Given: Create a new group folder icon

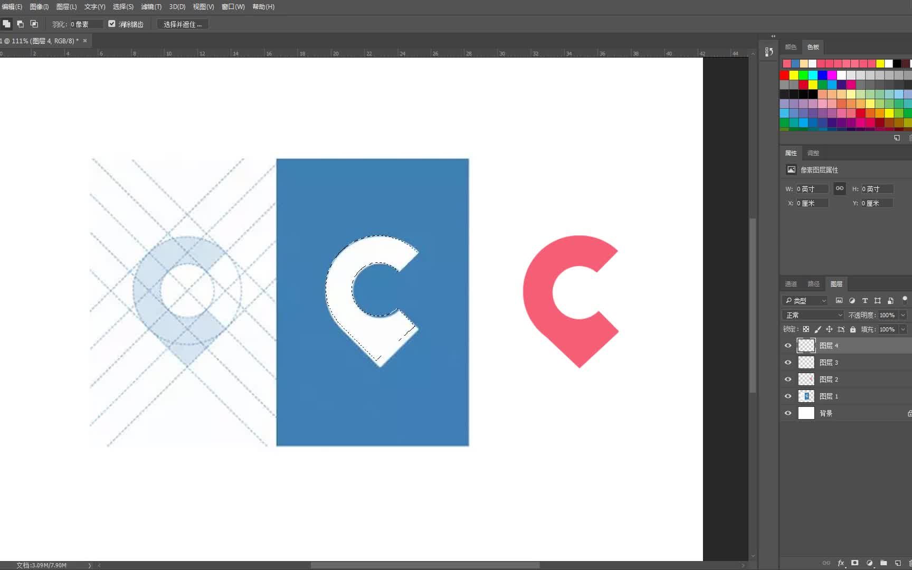Looking at the screenshot, I should click(x=883, y=563).
